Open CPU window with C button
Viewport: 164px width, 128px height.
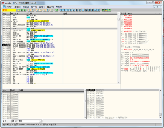coord(80,10)
